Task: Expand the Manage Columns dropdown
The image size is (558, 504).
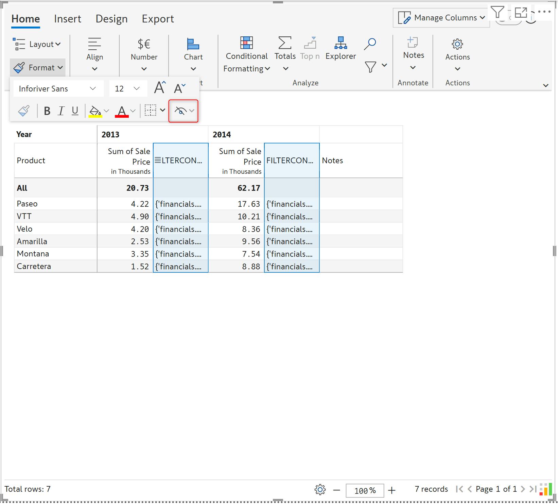Action: 441,18
